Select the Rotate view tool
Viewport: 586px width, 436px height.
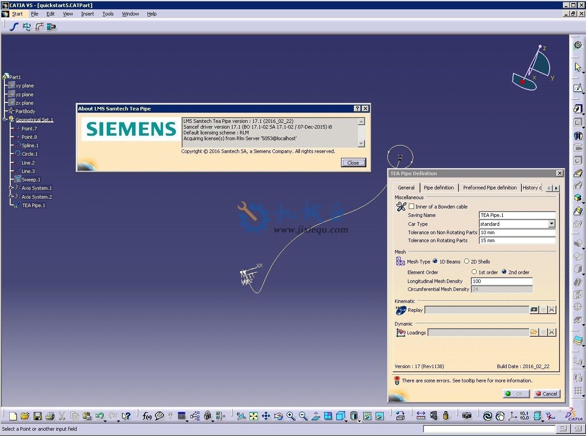coord(278,416)
